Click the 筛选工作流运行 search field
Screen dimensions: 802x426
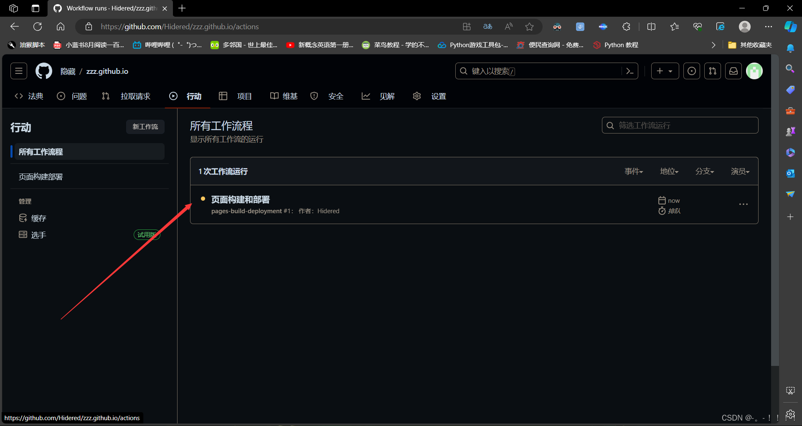click(x=680, y=125)
